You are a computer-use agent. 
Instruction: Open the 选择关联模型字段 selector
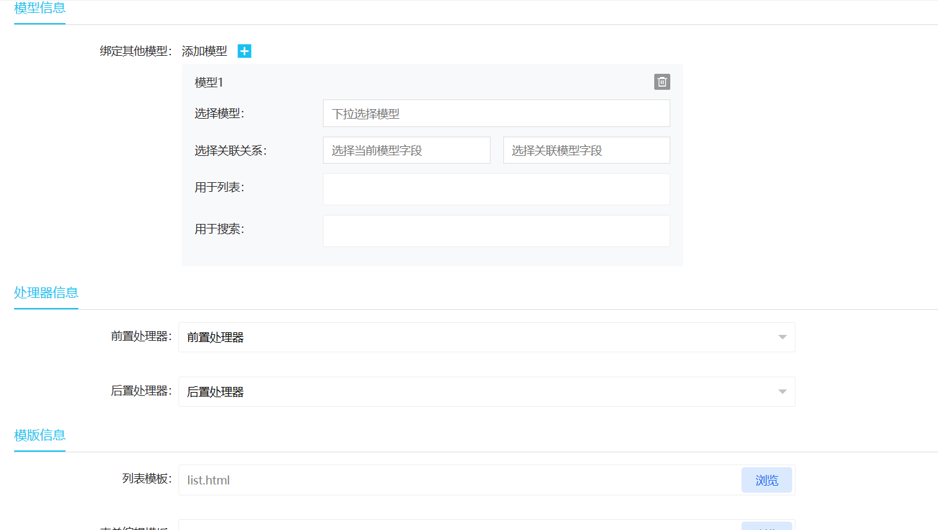click(586, 150)
